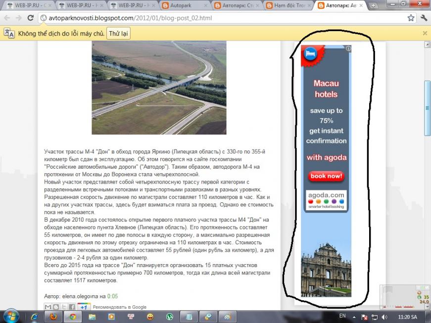Share the post by email icon
Viewport: 431px width, 323px height.
click(48, 307)
